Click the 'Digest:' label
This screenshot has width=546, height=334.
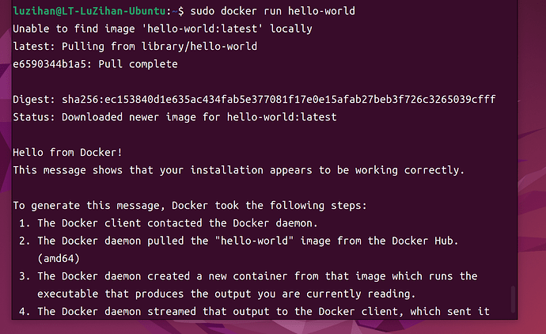pos(34,100)
